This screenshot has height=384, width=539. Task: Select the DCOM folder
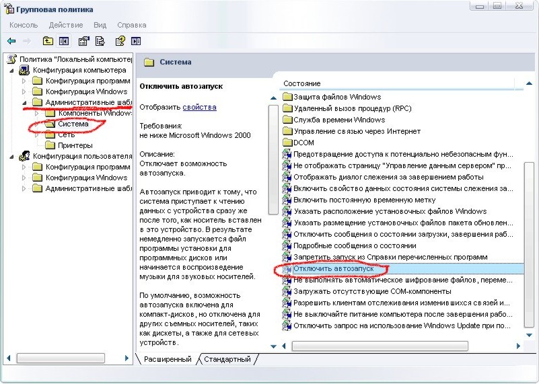coord(298,143)
